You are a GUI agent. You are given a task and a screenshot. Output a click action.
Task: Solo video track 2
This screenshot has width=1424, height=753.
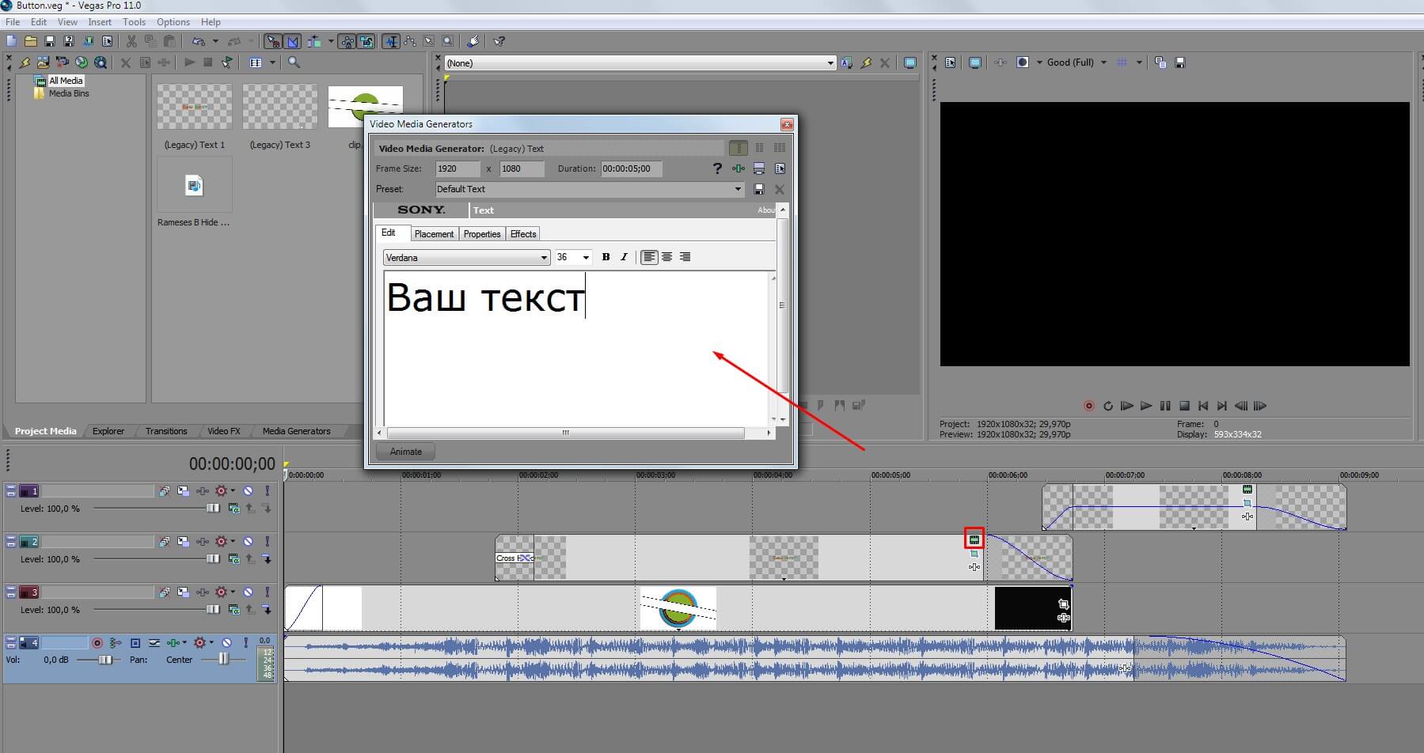click(268, 542)
